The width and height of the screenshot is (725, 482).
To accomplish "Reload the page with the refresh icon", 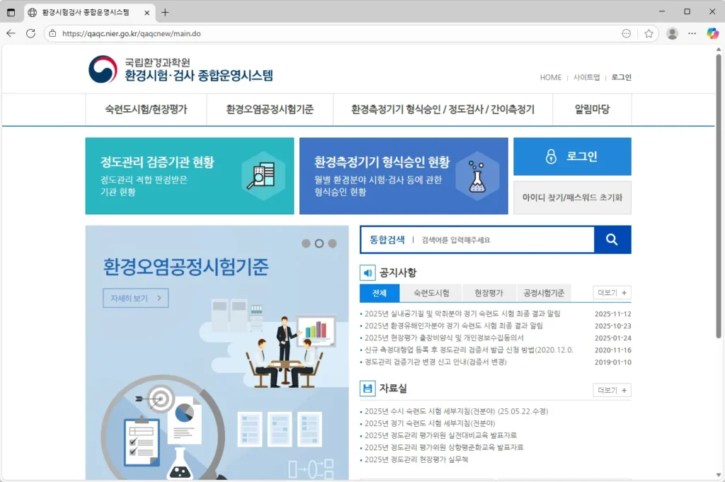I will pyautogui.click(x=30, y=33).
